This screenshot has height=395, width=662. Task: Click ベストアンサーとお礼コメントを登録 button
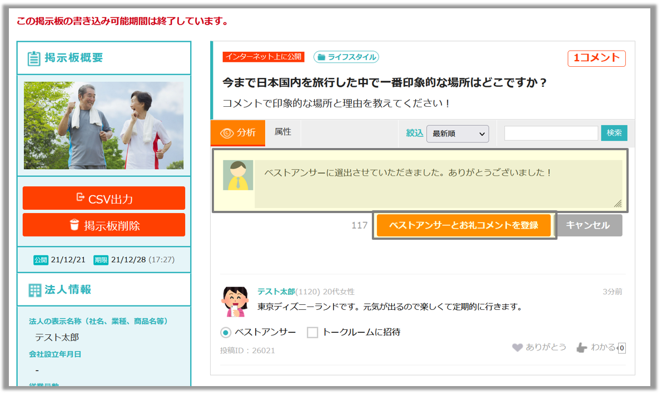[x=464, y=225]
